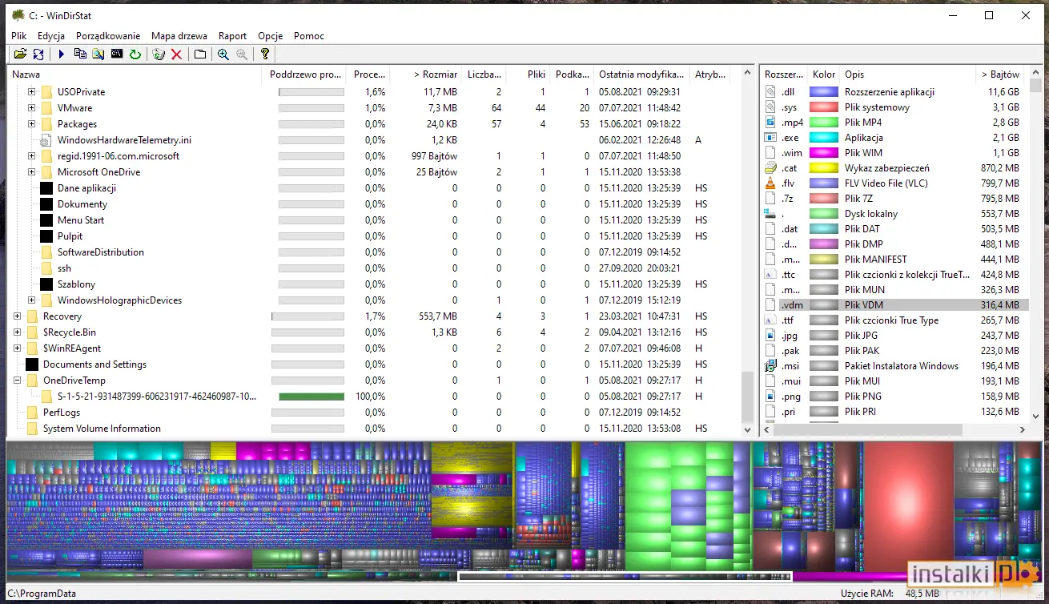Expand the Recovery folder in the tree
This screenshot has height=604, width=1049.
(18, 316)
